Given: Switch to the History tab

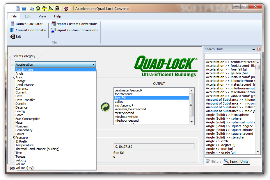Looking at the screenshot, I should click(214, 161).
